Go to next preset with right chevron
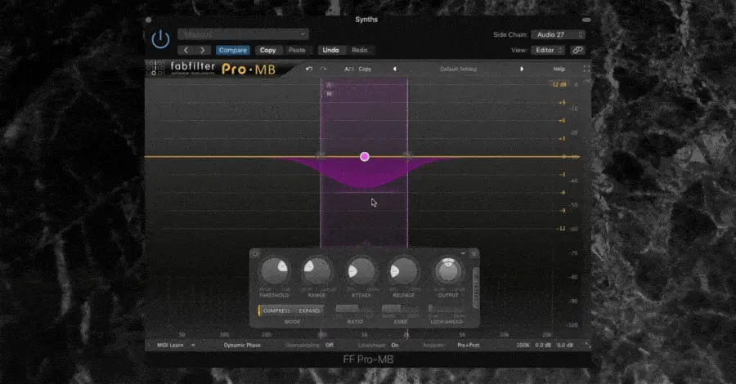Screen dimensions: 736x384 [x=203, y=50]
